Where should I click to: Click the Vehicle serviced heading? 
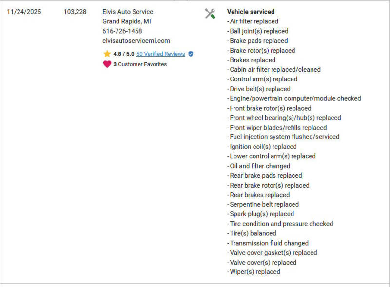(251, 11)
